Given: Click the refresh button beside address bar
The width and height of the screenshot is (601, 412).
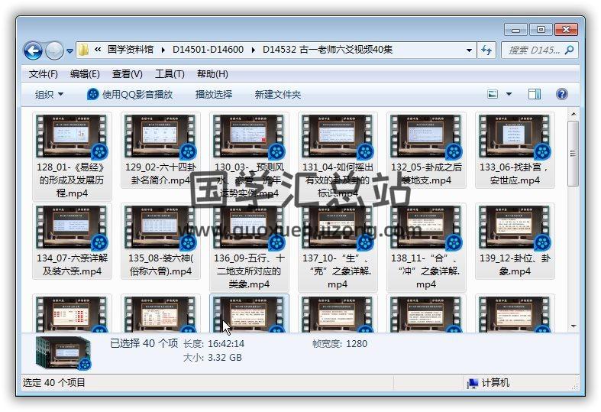Looking at the screenshot, I should point(486,50).
